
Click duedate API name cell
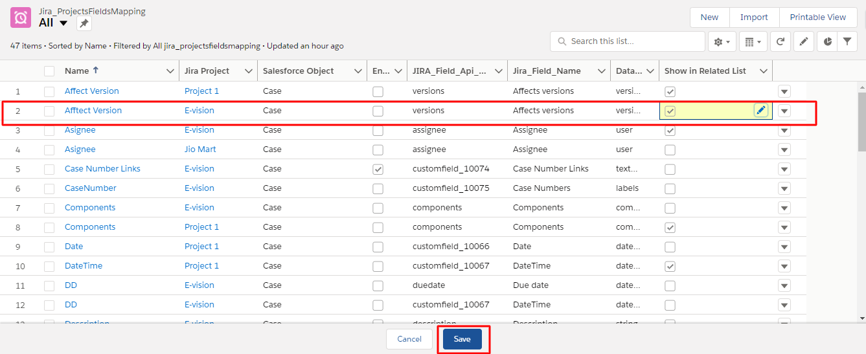(429, 285)
